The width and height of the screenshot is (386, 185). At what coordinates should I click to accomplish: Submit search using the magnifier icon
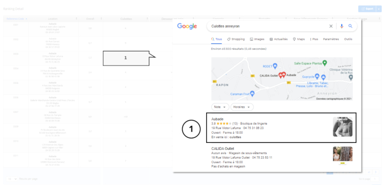[x=350, y=26]
